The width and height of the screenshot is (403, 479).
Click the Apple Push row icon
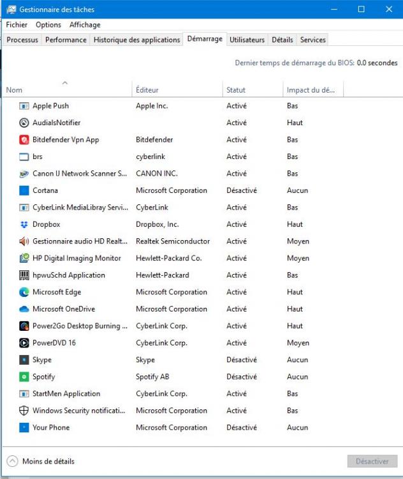(x=24, y=106)
